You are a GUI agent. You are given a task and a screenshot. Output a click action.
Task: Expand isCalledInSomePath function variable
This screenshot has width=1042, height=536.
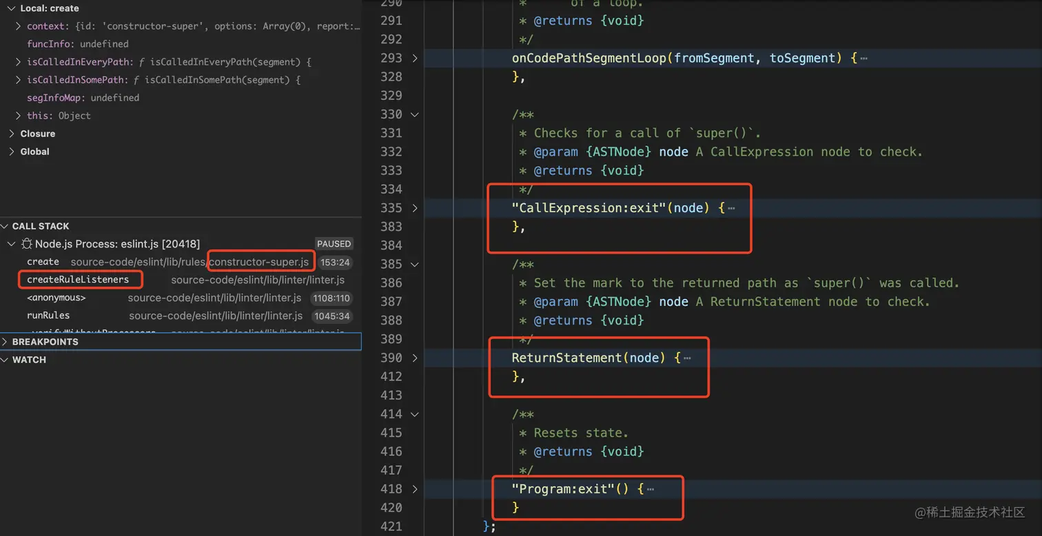point(18,80)
